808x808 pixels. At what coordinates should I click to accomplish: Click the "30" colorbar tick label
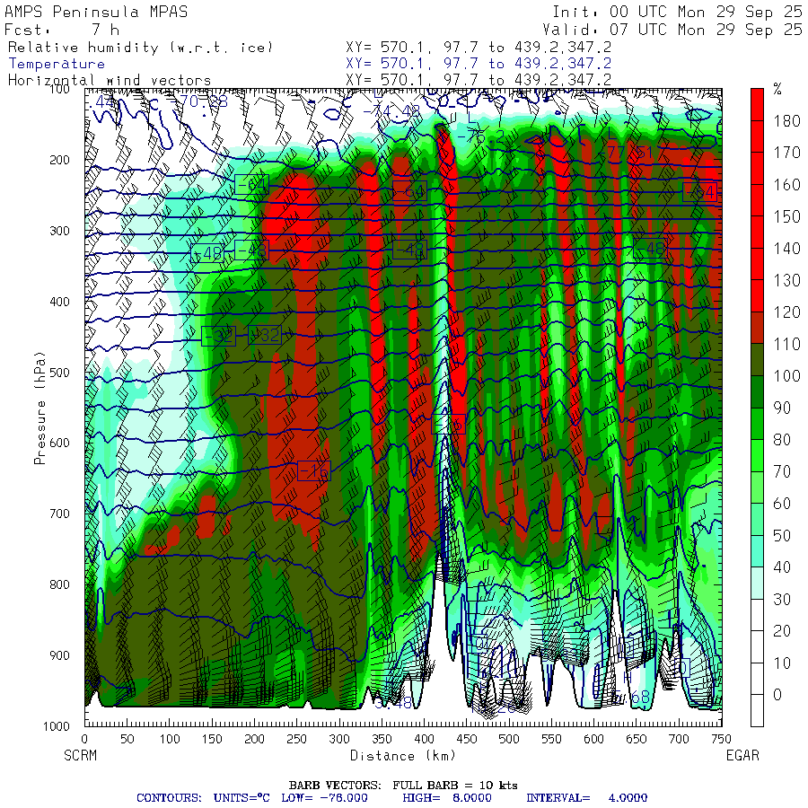pyautogui.click(x=782, y=600)
